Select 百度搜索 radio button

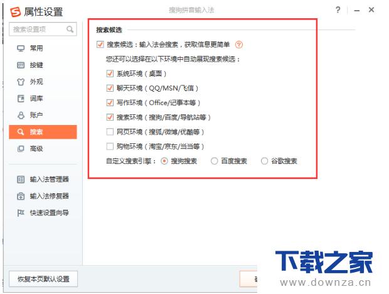coord(215,161)
